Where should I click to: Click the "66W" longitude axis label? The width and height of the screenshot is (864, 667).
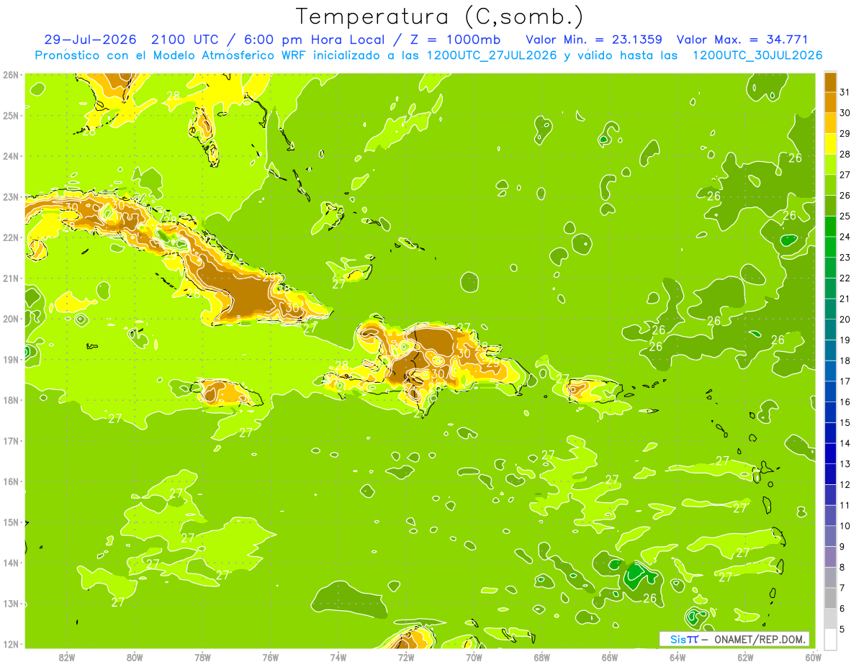[610, 657]
